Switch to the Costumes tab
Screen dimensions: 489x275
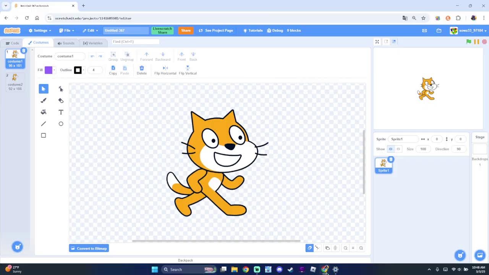pyautogui.click(x=38, y=43)
